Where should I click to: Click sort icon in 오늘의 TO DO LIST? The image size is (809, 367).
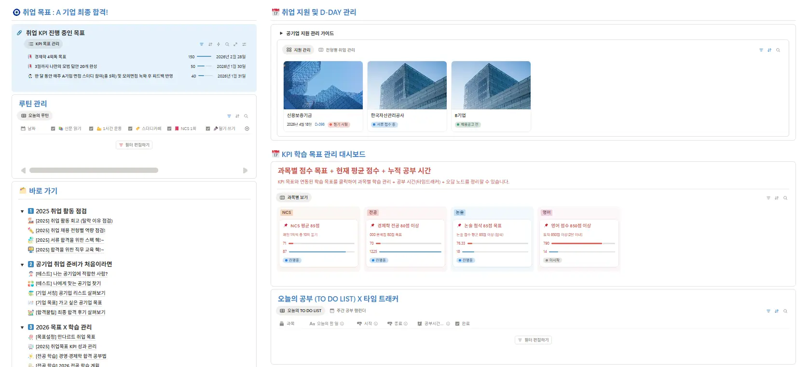[777, 311]
